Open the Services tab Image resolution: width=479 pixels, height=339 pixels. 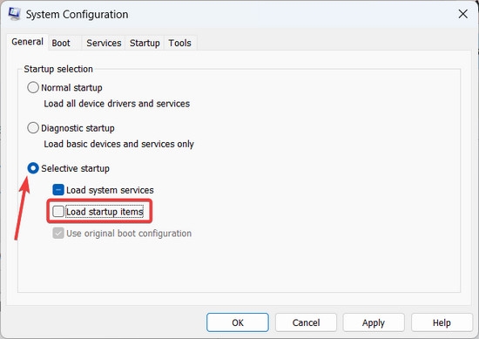[x=104, y=43]
